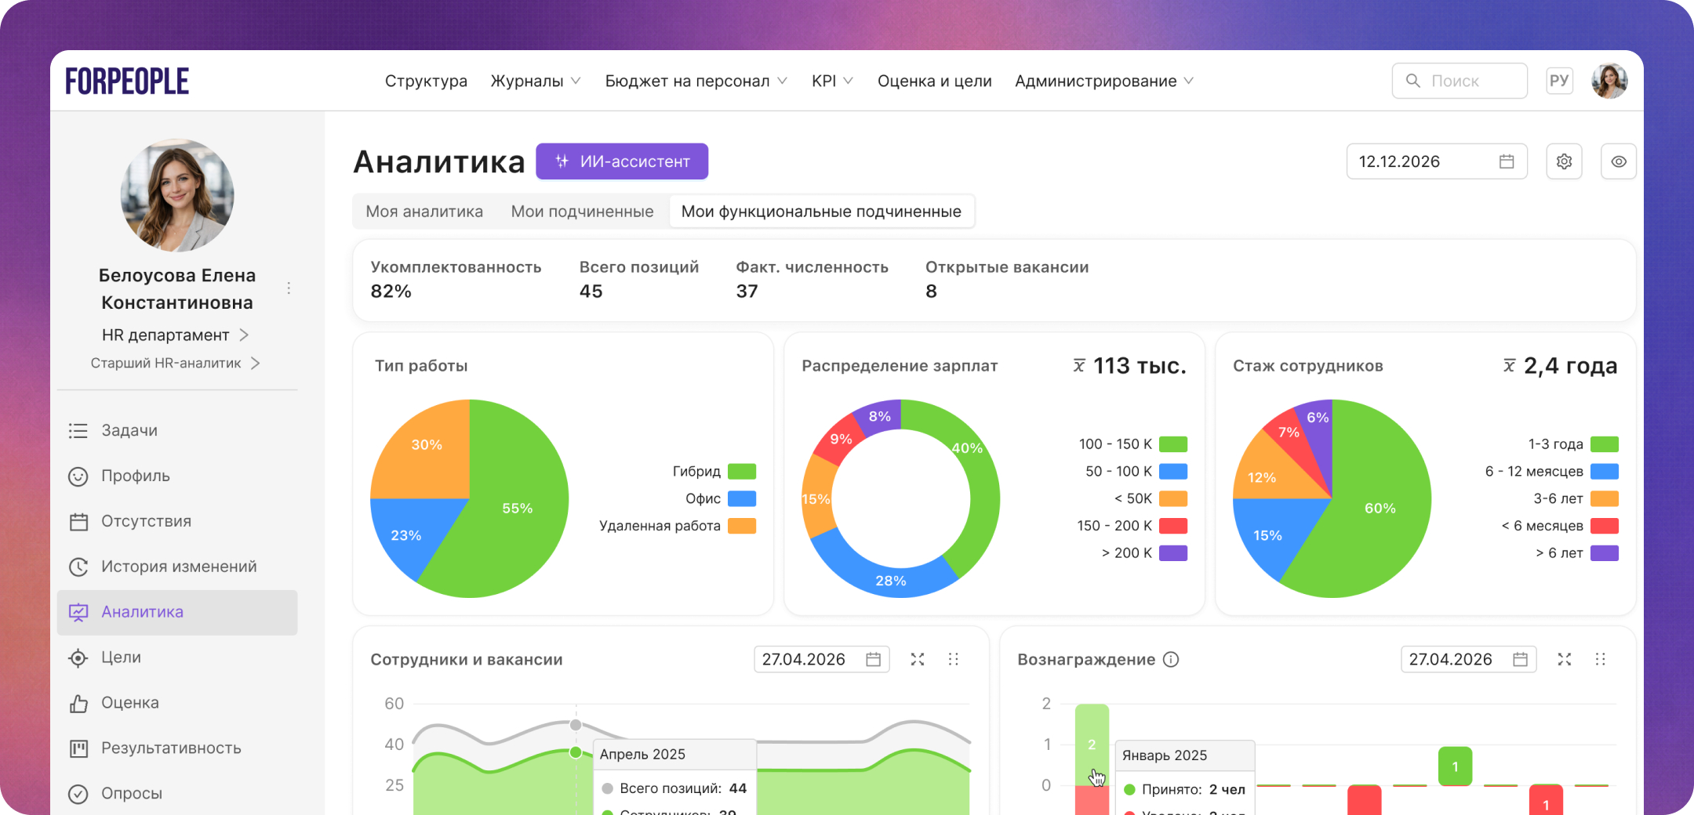Select Аналитика in the sidebar

[x=177, y=612]
